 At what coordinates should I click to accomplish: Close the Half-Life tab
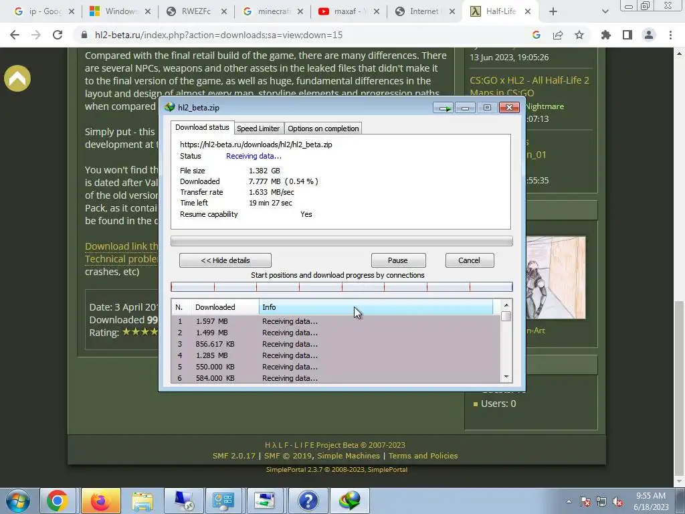pyautogui.click(x=528, y=11)
